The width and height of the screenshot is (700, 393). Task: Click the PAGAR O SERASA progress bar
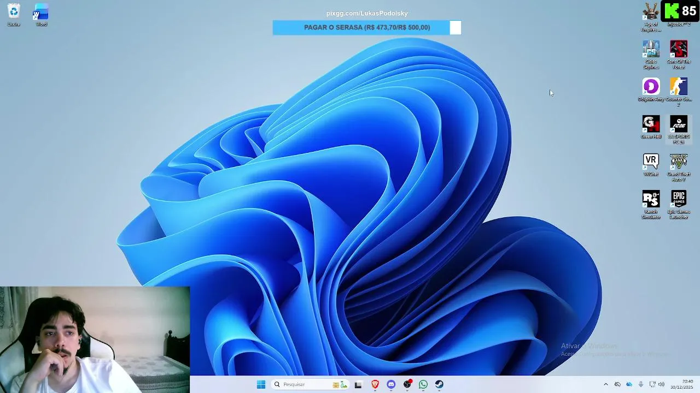367,27
